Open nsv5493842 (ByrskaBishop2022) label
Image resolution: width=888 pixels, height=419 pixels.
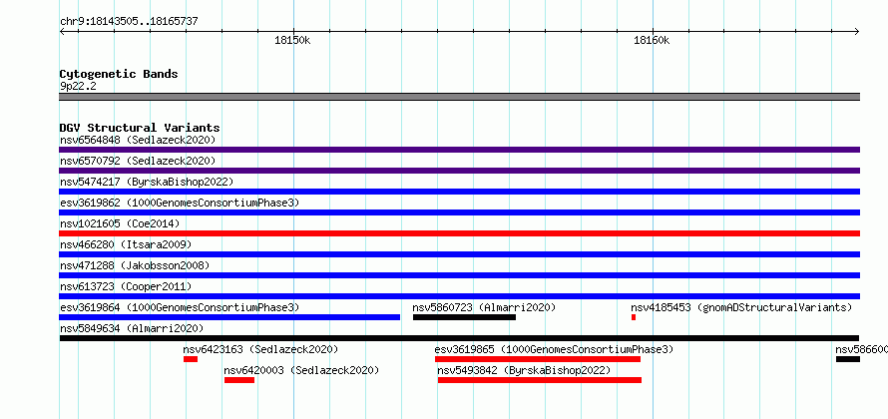[x=525, y=370]
